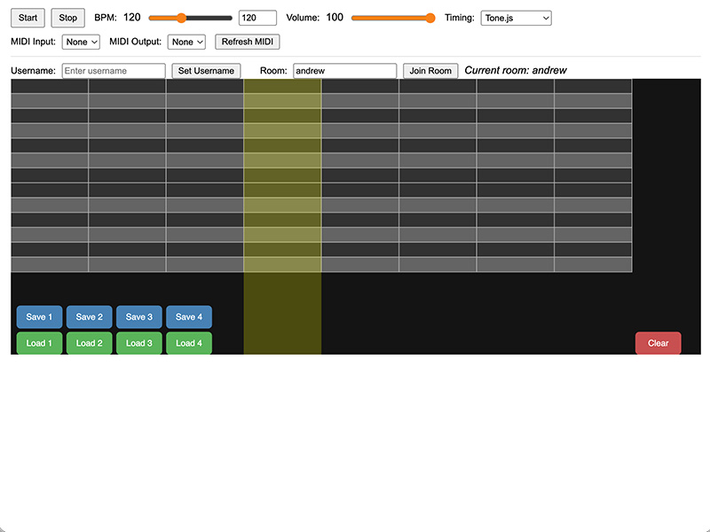Click the Room name field

pos(344,71)
